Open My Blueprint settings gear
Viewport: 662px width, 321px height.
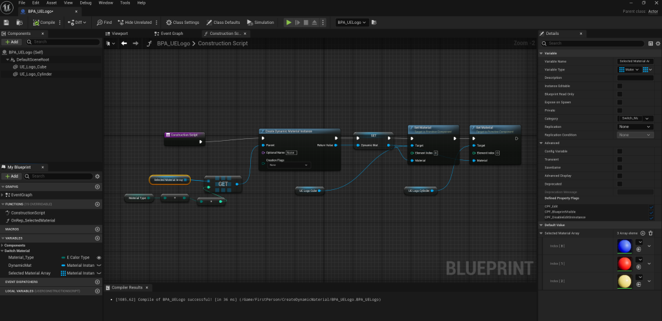click(97, 176)
